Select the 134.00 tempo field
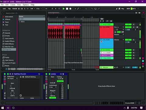146x110 pixels. [x=15, y=9]
